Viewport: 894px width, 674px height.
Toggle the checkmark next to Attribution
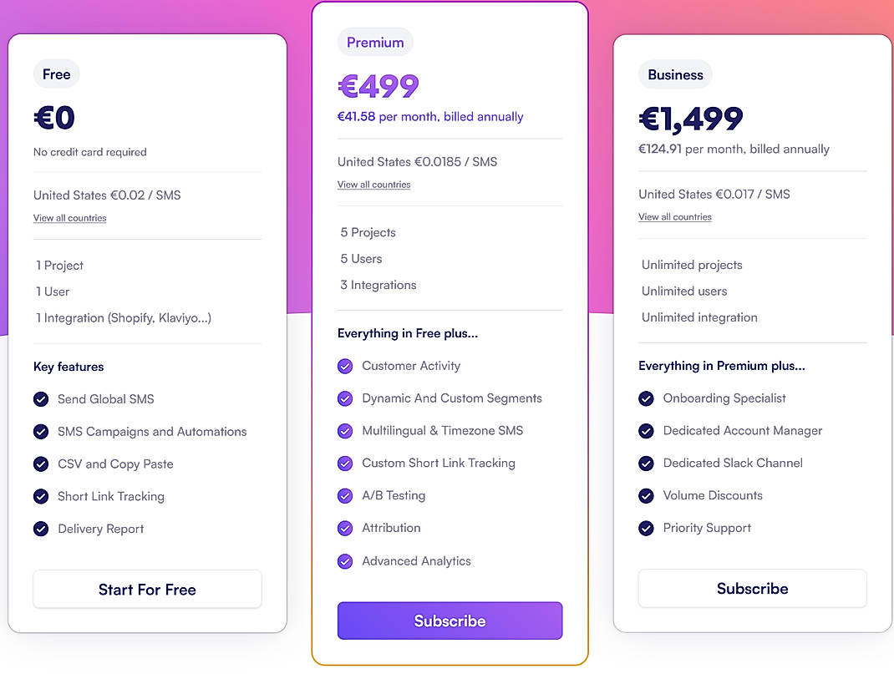pos(345,528)
